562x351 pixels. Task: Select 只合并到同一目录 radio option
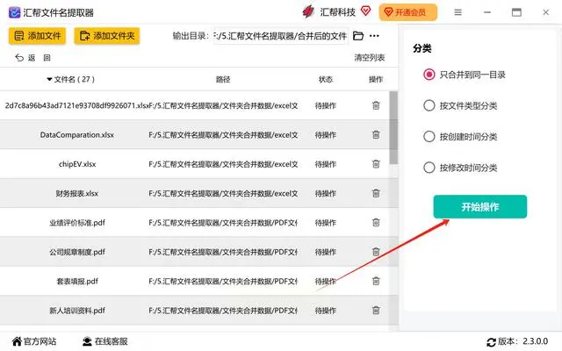429,75
